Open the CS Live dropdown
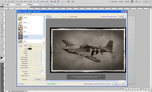Viewport: 152px width, 92px height. (x=139, y=2)
